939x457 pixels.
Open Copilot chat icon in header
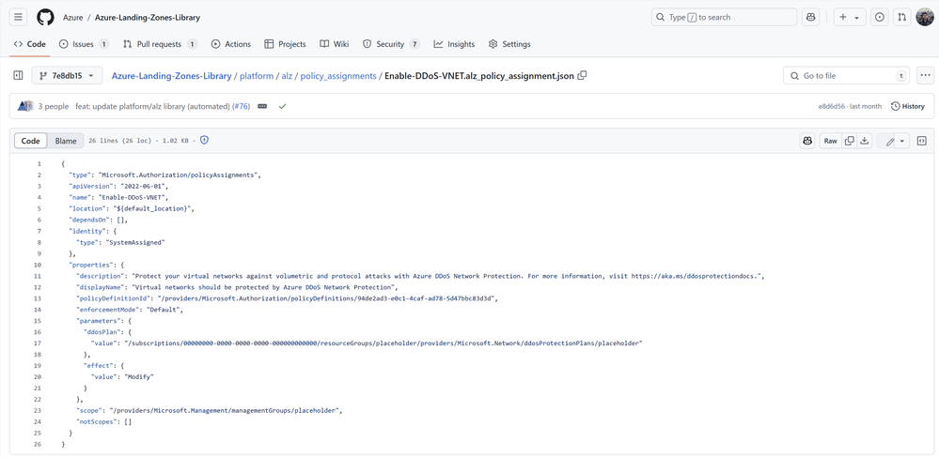pyautogui.click(x=811, y=17)
